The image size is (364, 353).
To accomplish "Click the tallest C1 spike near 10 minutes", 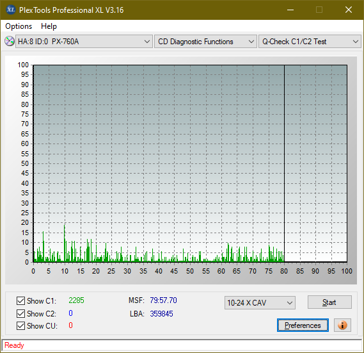I will click(65, 243).
